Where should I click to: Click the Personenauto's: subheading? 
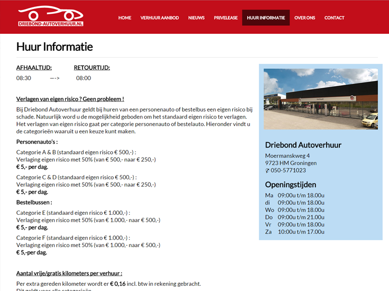37,142
